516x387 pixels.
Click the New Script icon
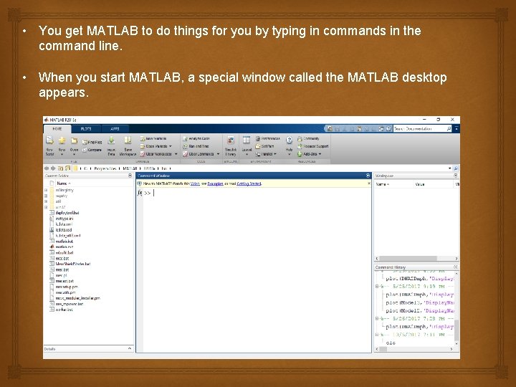(49, 141)
